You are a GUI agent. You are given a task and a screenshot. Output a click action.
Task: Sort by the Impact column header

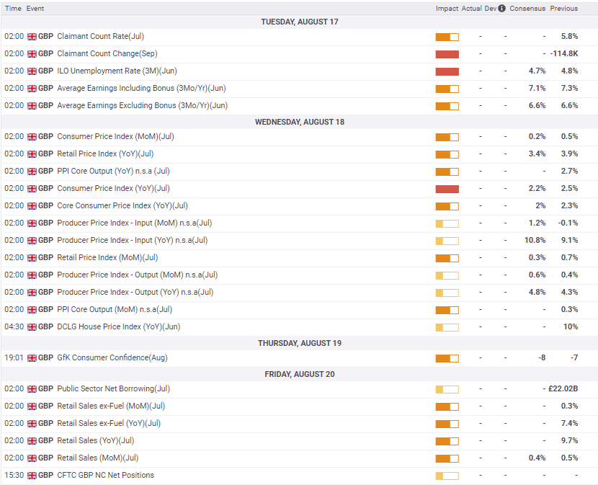click(447, 9)
